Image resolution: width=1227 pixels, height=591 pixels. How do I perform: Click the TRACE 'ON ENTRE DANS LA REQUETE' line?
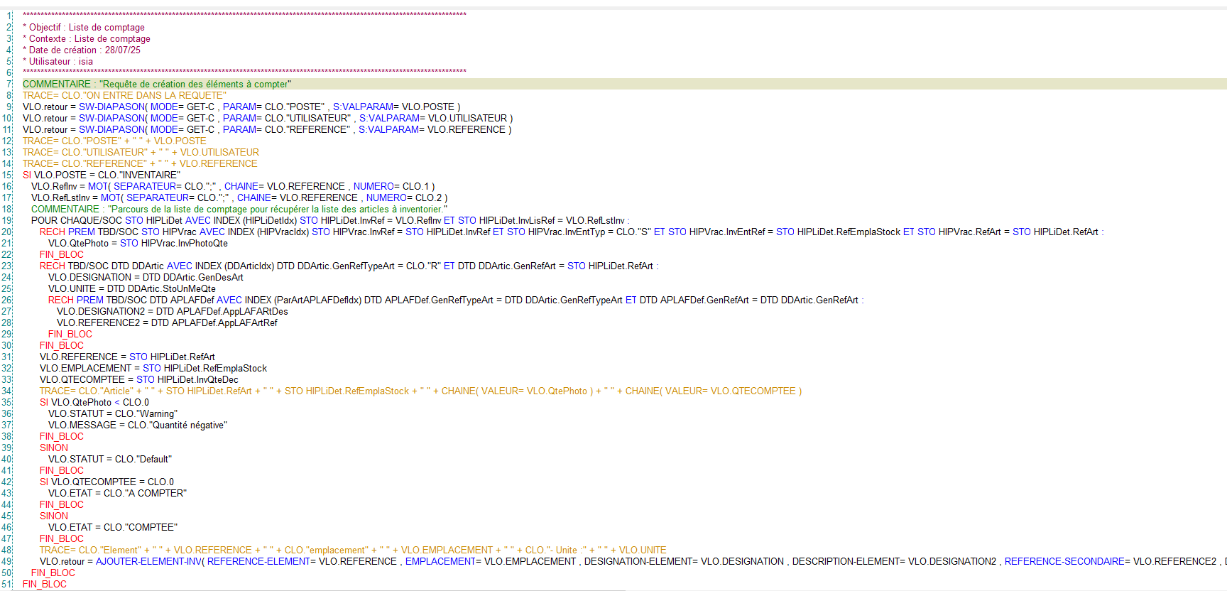125,95
